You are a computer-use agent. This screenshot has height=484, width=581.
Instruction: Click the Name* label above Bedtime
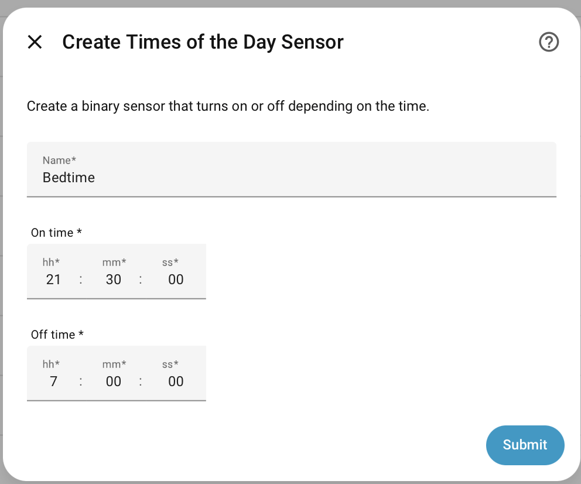pos(59,160)
